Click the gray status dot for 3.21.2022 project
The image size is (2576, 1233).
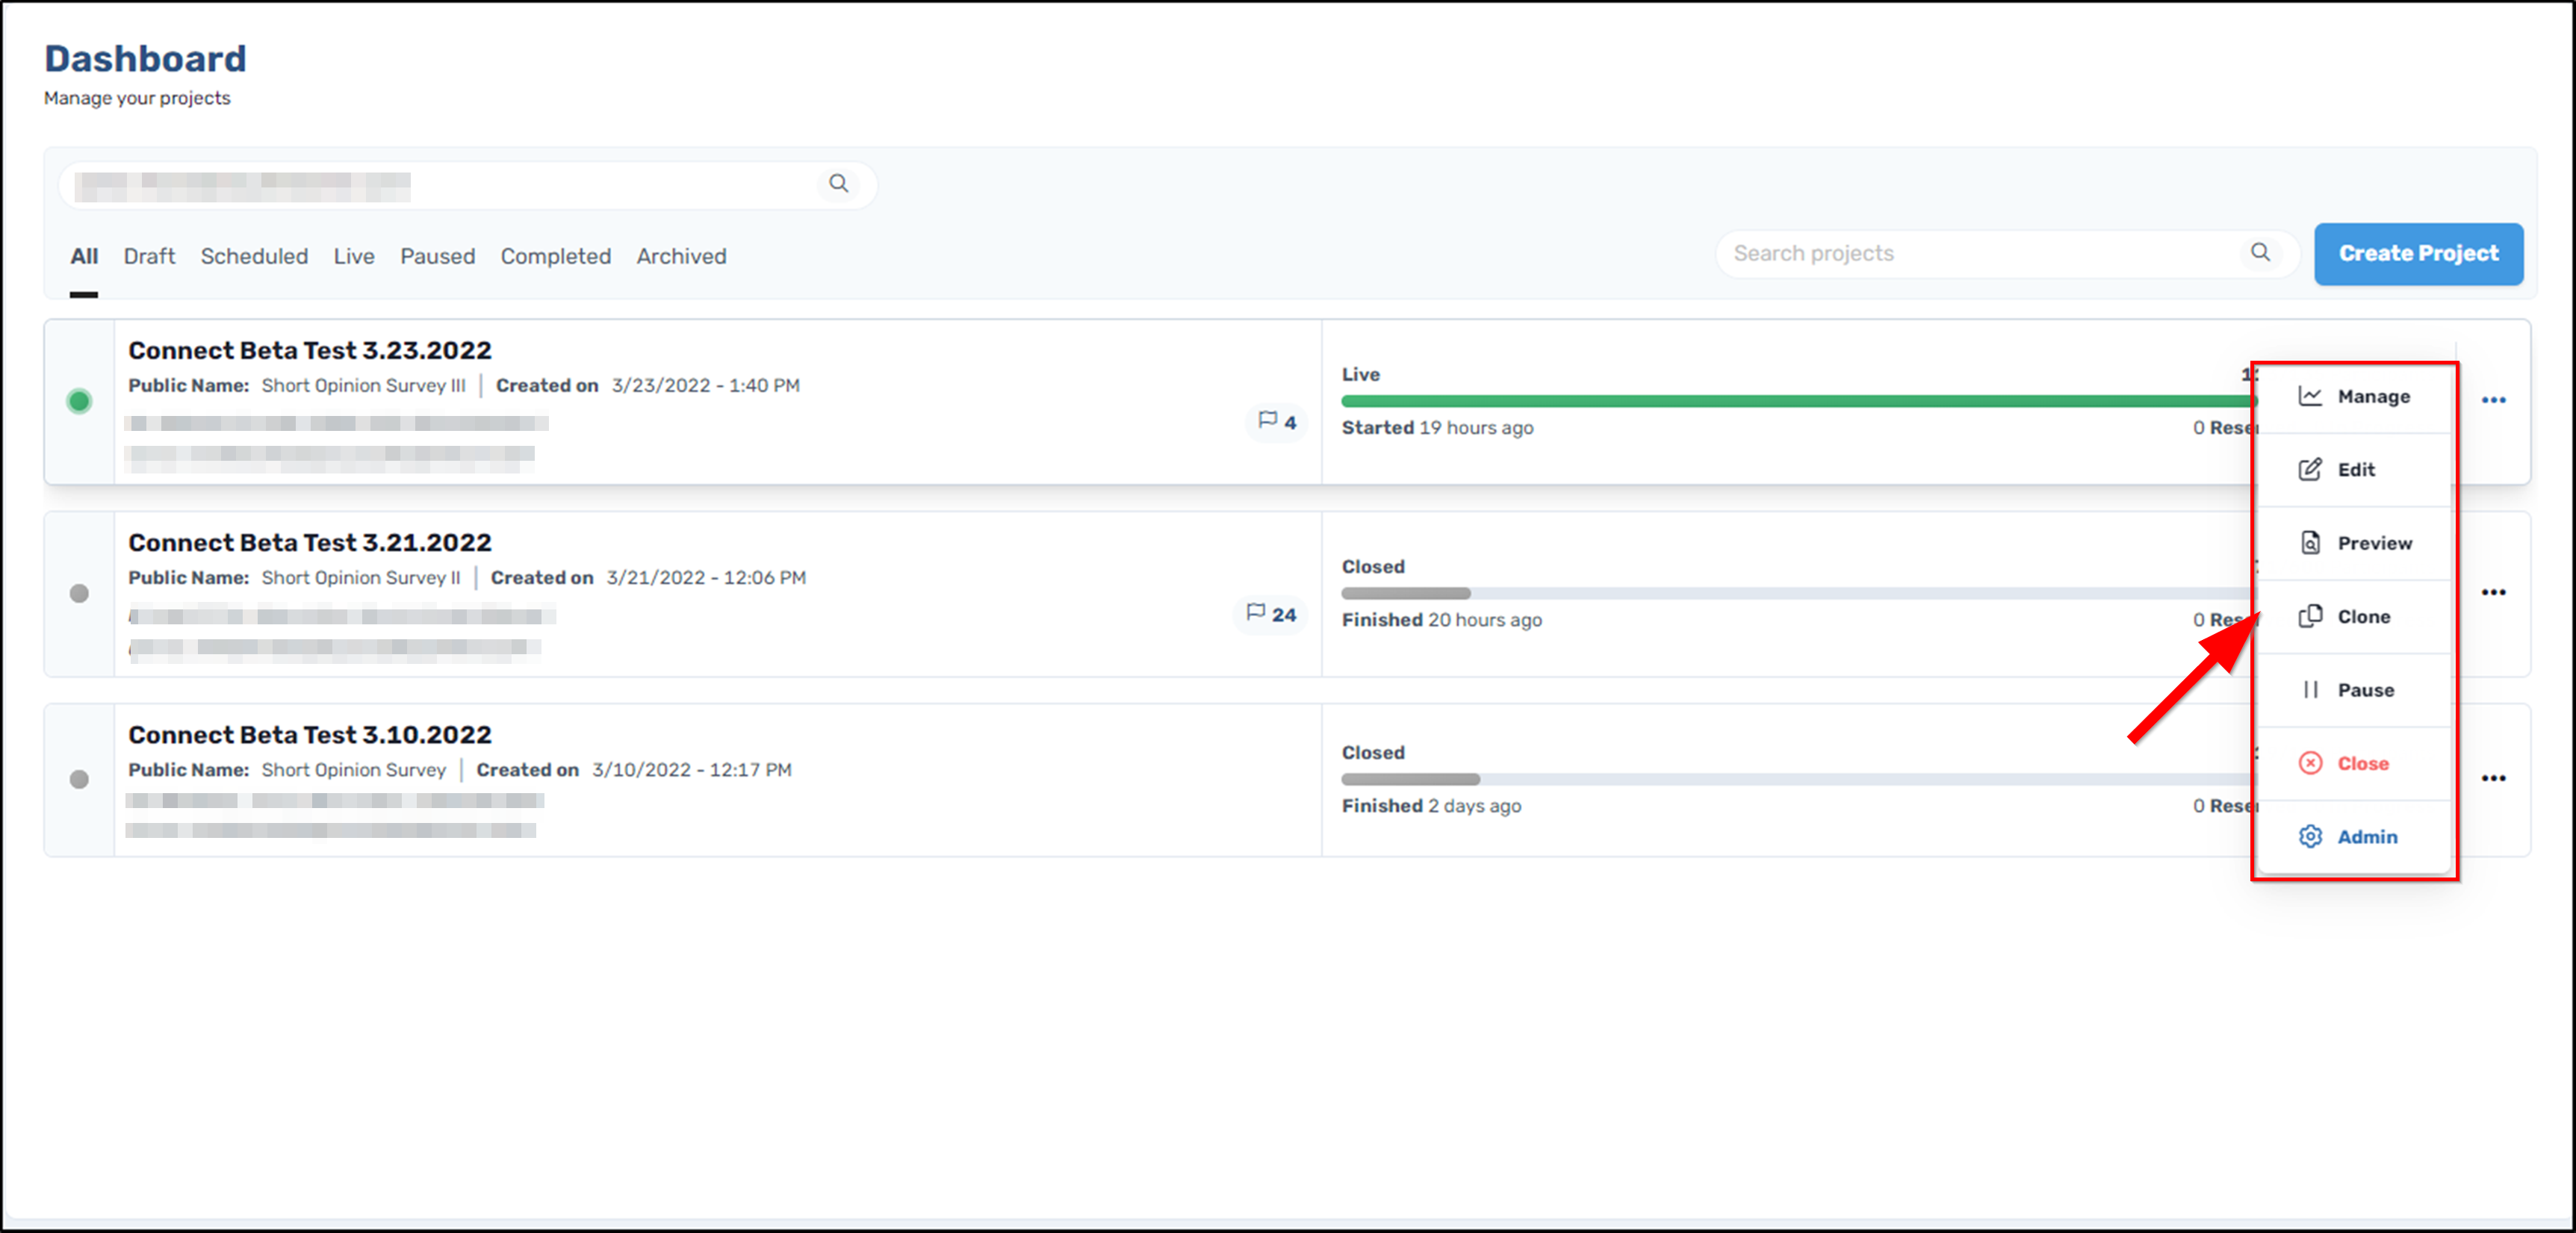[x=79, y=593]
